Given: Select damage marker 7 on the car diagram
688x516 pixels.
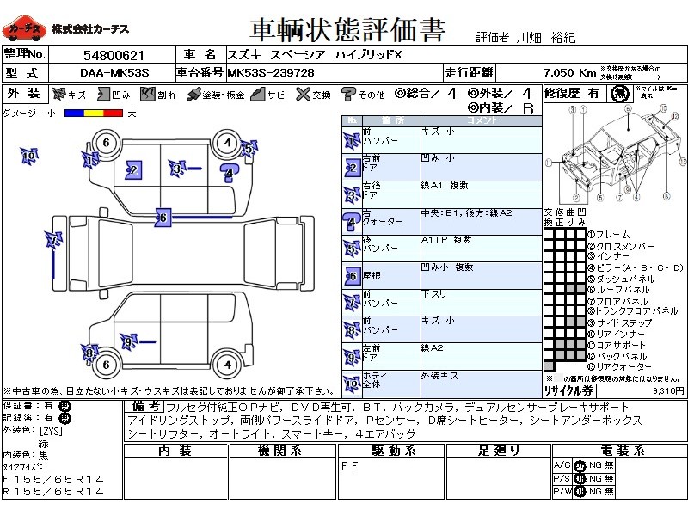Looking at the screenshot, I should tap(54, 241).
